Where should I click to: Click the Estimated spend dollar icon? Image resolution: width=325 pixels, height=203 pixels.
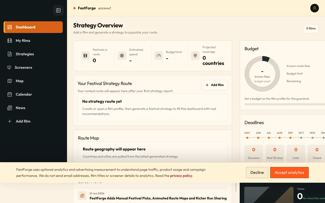pos(122,56)
